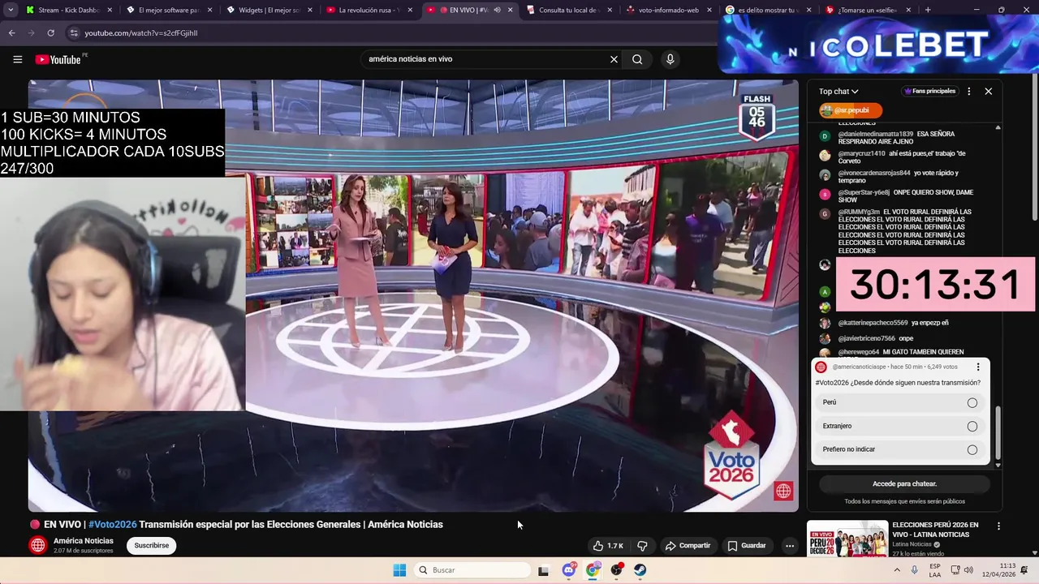Like the video with the thumbs-up button
This screenshot has height=584, width=1039.
tap(608, 546)
